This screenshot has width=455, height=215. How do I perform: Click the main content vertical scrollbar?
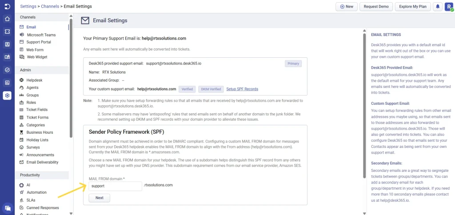point(364,106)
